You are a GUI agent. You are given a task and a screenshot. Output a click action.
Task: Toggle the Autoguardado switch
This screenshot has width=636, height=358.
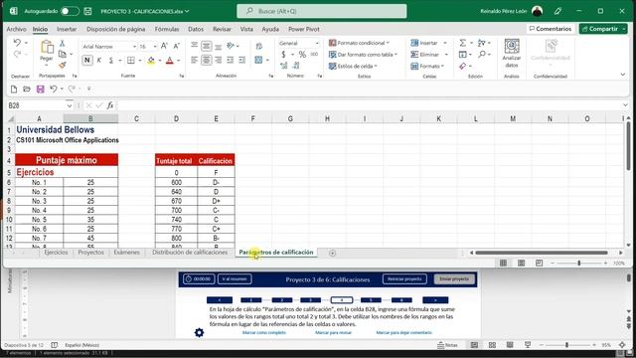pos(70,11)
